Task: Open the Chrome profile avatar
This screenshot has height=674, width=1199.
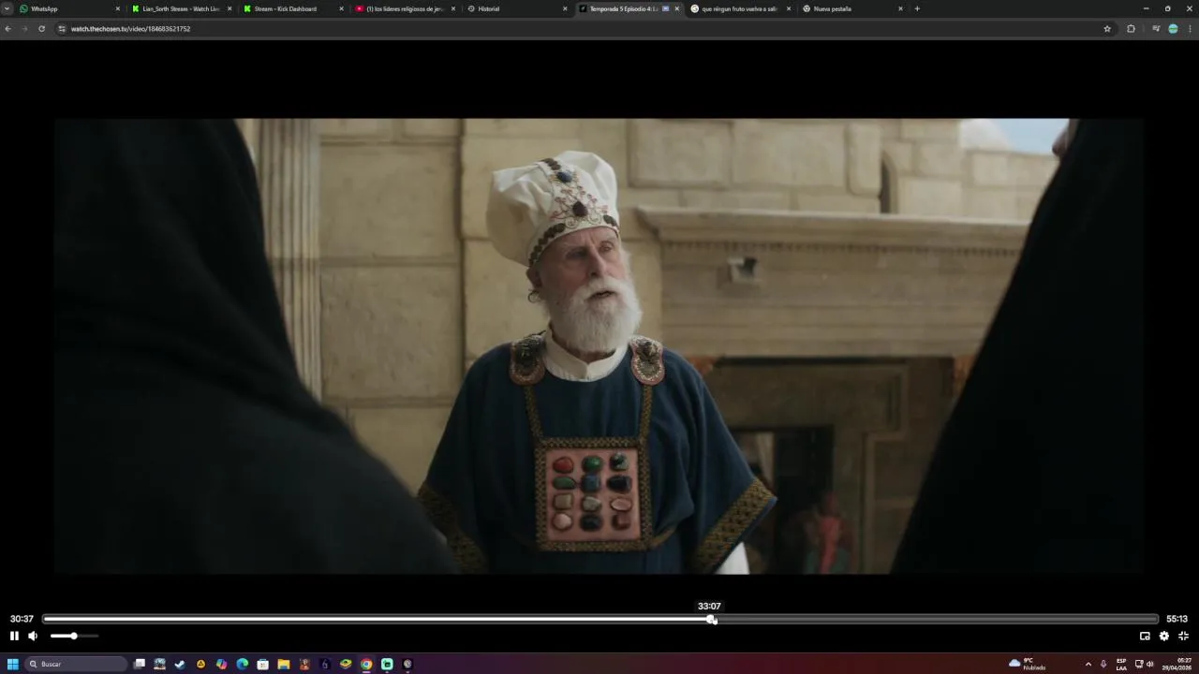Action: (x=1173, y=29)
